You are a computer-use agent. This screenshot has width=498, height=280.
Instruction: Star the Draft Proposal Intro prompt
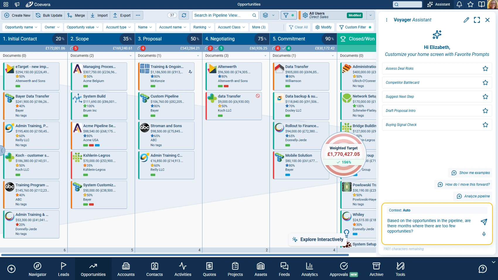(x=485, y=111)
